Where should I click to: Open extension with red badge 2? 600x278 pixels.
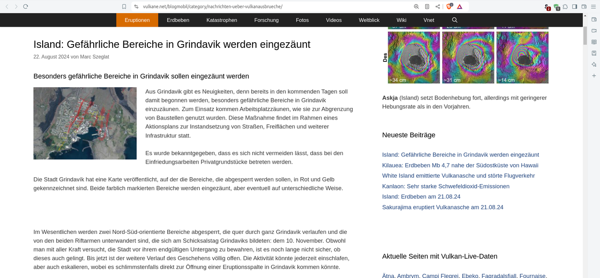[547, 7]
